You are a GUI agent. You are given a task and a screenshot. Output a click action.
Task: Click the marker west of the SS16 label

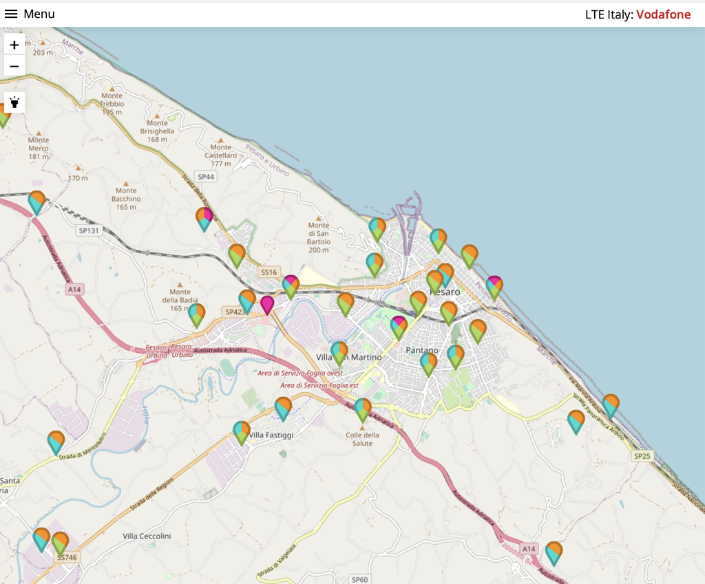tap(237, 255)
